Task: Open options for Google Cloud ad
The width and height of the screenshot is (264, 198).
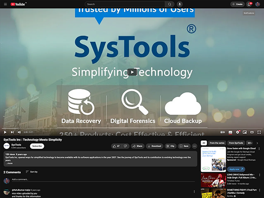Action: (x=259, y=149)
